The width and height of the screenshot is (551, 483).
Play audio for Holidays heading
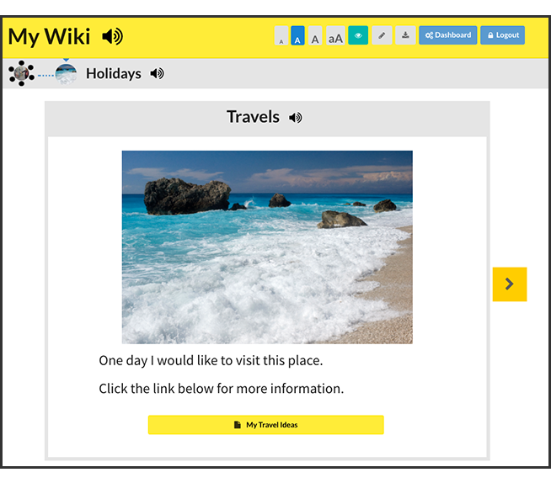coord(157,74)
